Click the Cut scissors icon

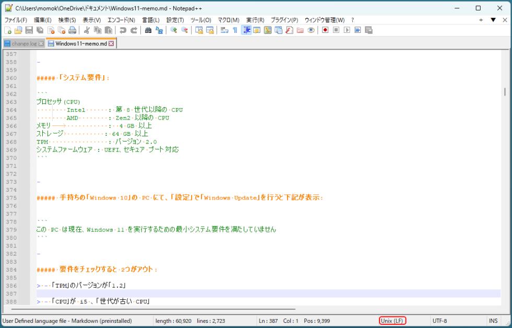87,30
